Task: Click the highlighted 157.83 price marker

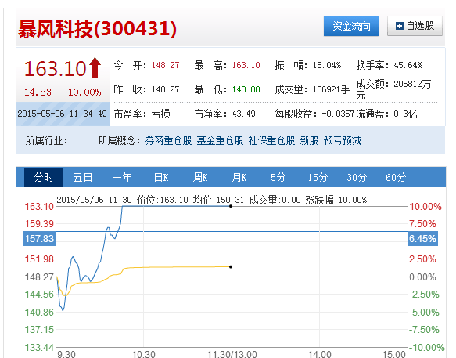Action: [x=39, y=239]
